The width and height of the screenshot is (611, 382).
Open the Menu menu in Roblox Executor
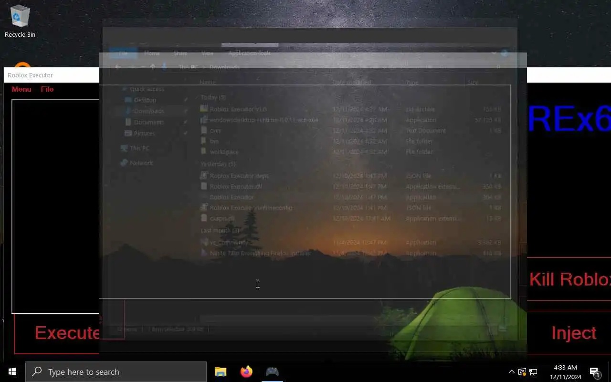coord(21,89)
